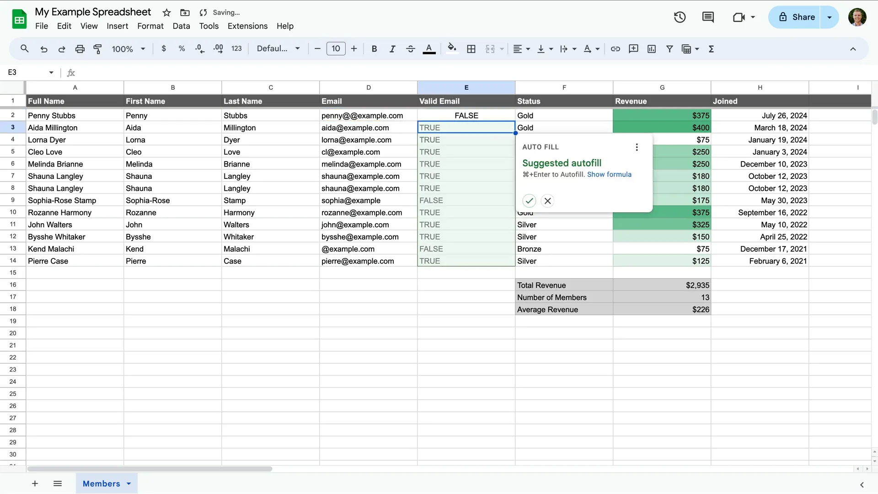Create a filter
878x494 pixels.
pos(669,48)
